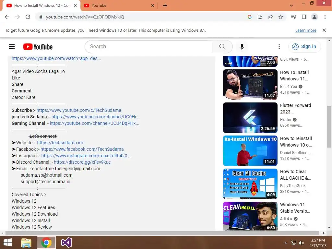This screenshot has width=332, height=249.
Task: Open 'How to reinstall Windows 10' title
Action: (x=296, y=142)
